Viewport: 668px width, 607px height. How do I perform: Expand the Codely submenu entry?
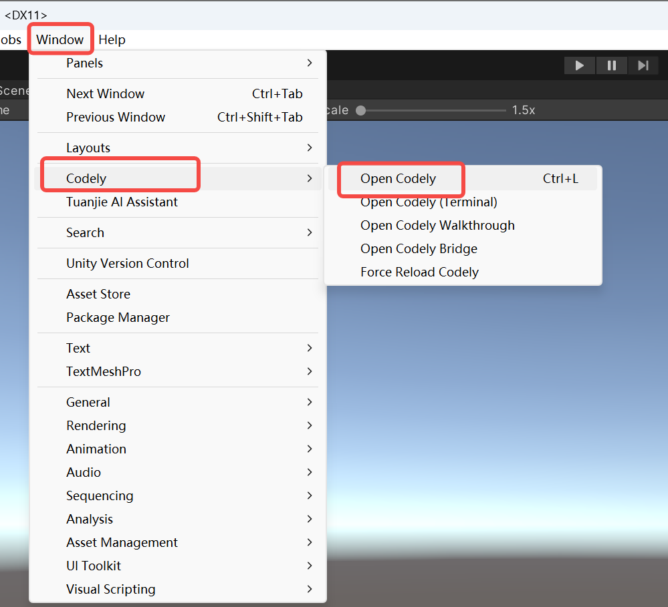coord(178,178)
